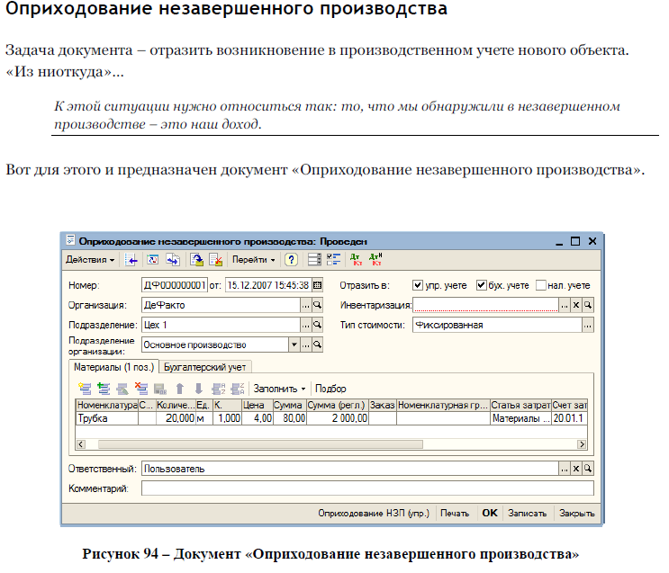Click the date field 15.12.2007 15:45:38

[x=268, y=285]
